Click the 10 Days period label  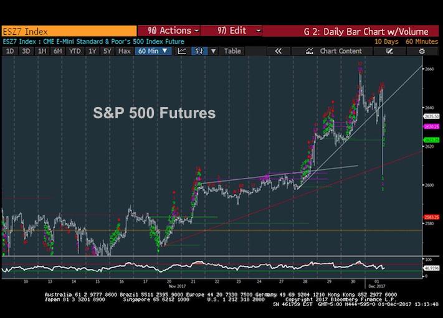[x=386, y=42]
